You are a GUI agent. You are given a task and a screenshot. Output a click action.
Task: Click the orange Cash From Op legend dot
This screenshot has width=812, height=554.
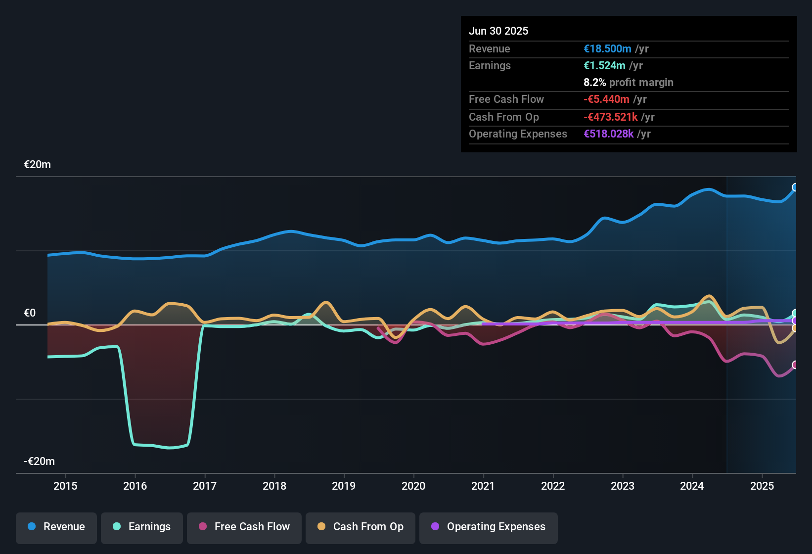[x=321, y=527]
